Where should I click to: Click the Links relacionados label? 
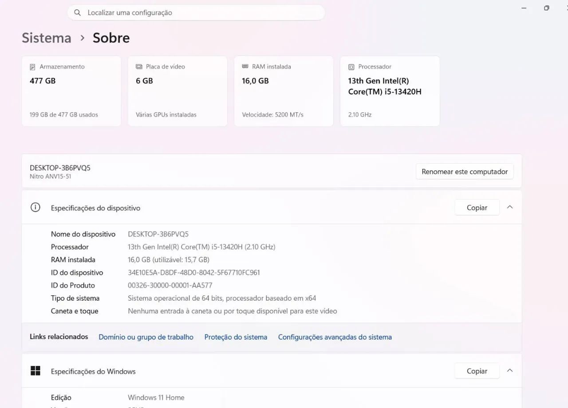(x=59, y=337)
